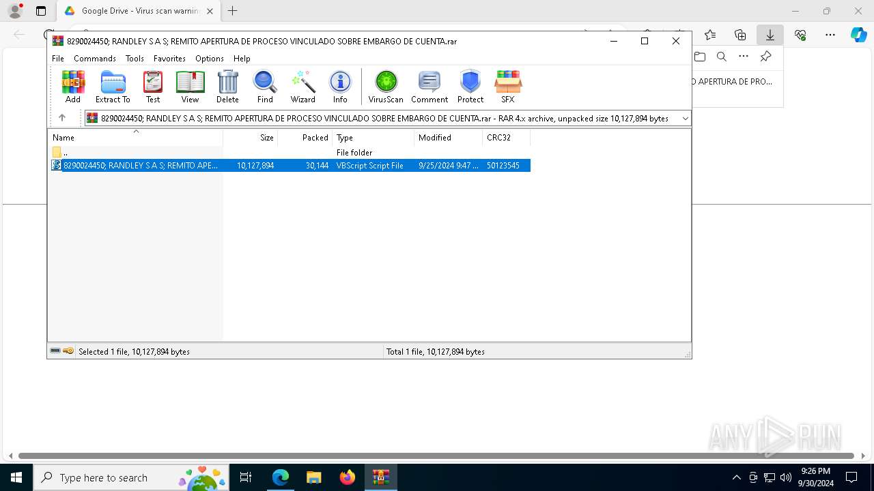The width and height of the screenshot is (874, 491).
Task: Open the Find magnifier tool
Action: [265, 87]
